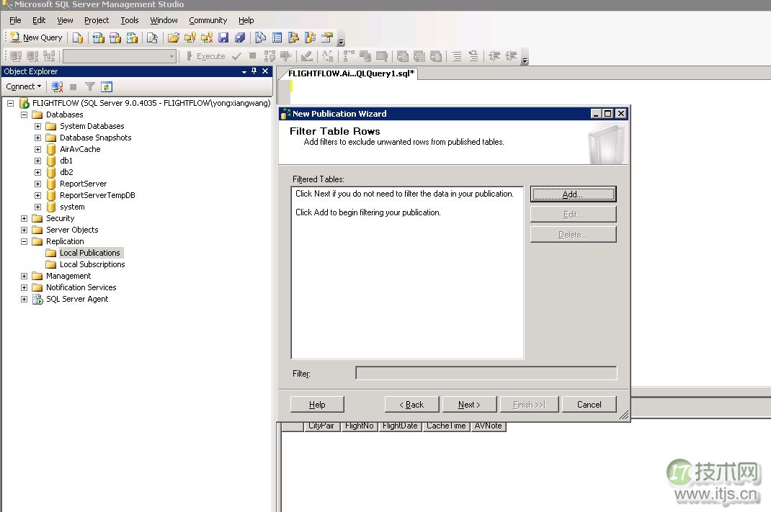Click the Database Engine Query icon
Screen dimensions: 771x512
tap(78, 37)
